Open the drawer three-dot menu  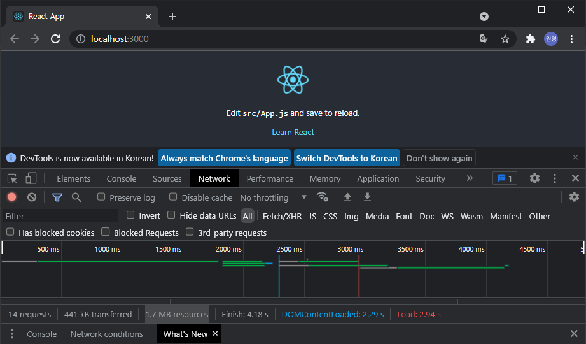pyautogui.click(x=12, y=334)
